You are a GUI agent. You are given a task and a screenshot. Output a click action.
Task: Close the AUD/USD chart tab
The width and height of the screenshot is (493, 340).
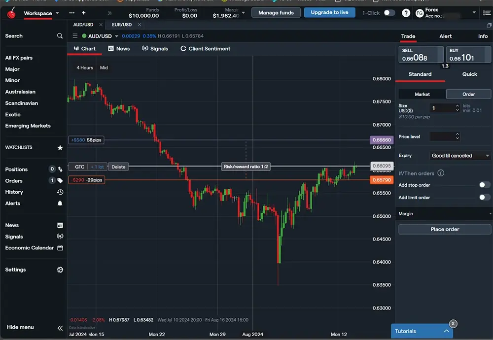point(101,25)
